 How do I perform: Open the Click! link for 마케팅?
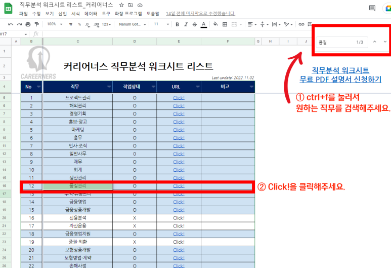pyautogui.click(x=179, y=130)
